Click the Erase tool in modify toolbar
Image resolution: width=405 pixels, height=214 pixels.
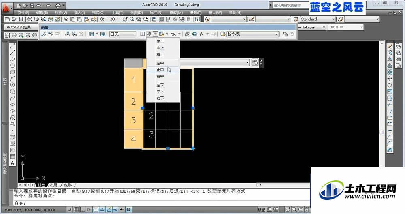click(x=390, y=46)
